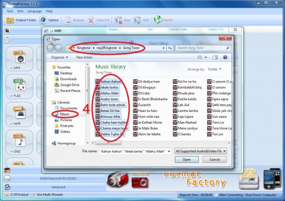Open the recent pages dropdown by navigation arrows

pos(64,48)
